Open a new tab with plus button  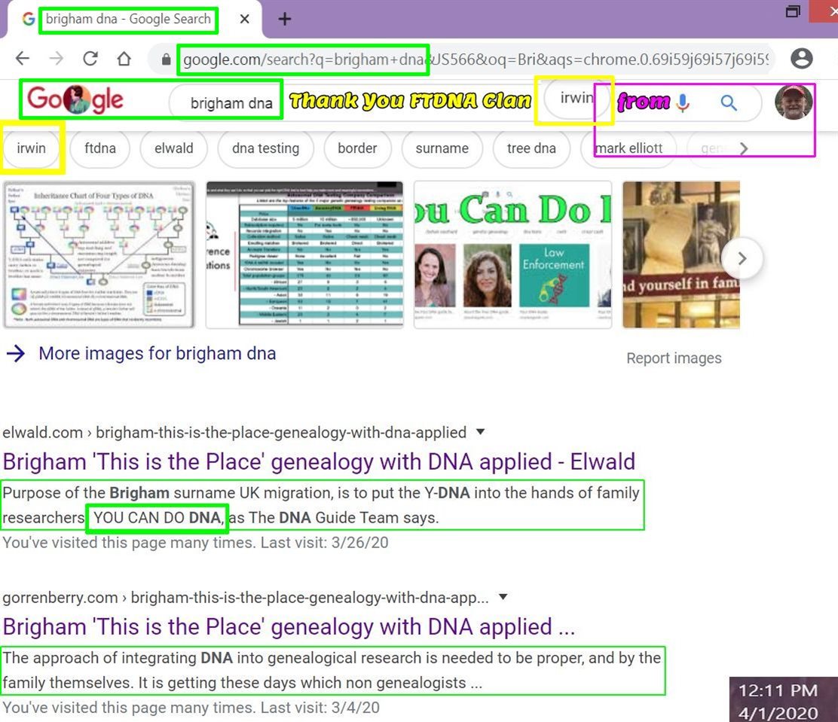click(284, 20)
